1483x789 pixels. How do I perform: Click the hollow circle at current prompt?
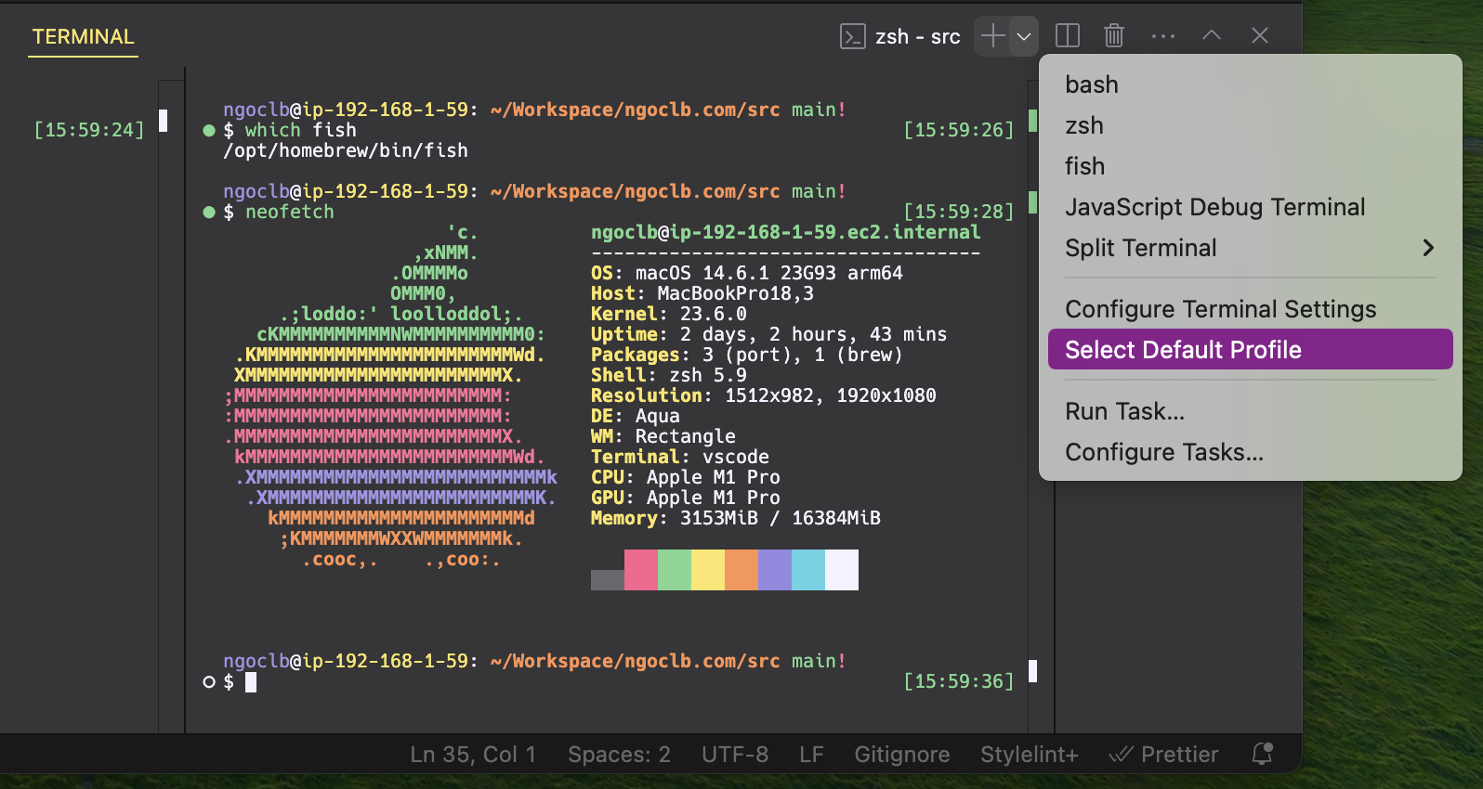[209, 682]
